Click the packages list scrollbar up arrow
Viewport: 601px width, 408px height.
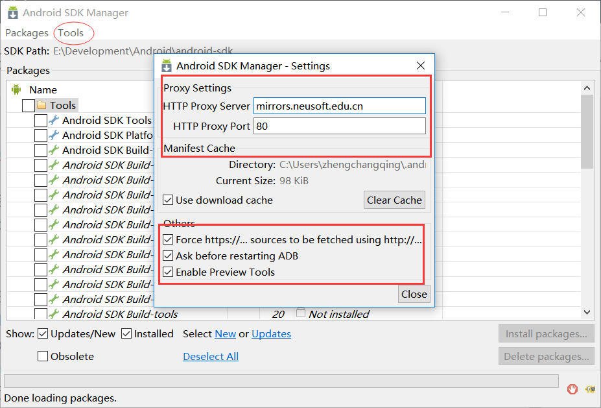pos(587,88)
